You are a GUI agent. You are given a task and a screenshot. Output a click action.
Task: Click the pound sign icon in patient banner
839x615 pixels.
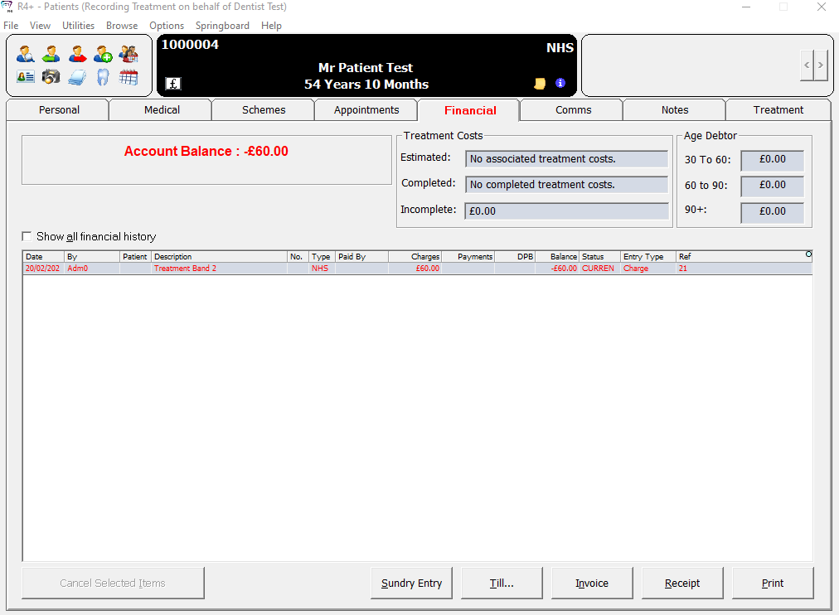(172, 84)
